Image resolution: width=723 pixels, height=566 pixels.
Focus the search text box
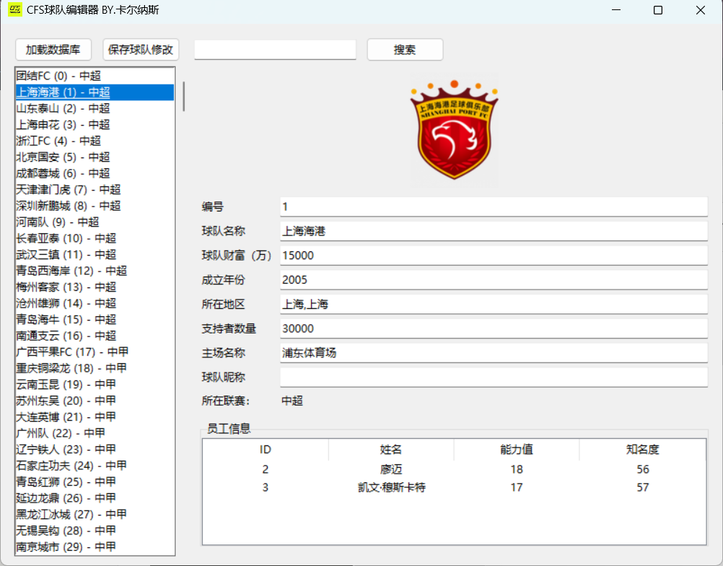[276, 49]
